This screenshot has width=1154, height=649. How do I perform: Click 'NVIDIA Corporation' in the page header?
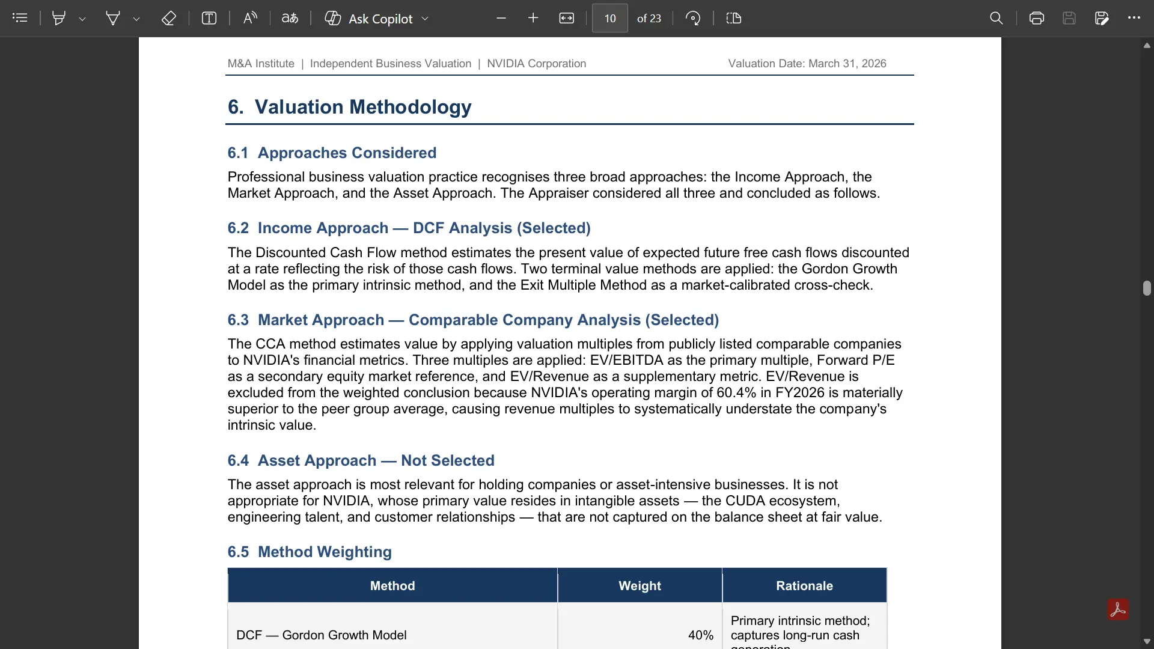(536, 64)
